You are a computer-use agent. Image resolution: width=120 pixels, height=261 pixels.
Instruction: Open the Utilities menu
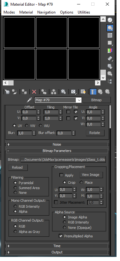84,12
